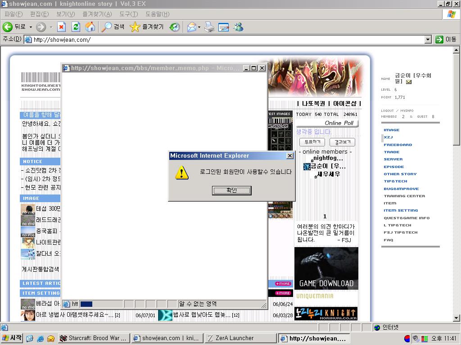The image size is (461, 345).
Task: Stop page loading with red X icon
Action: click(x=61, y=27)
